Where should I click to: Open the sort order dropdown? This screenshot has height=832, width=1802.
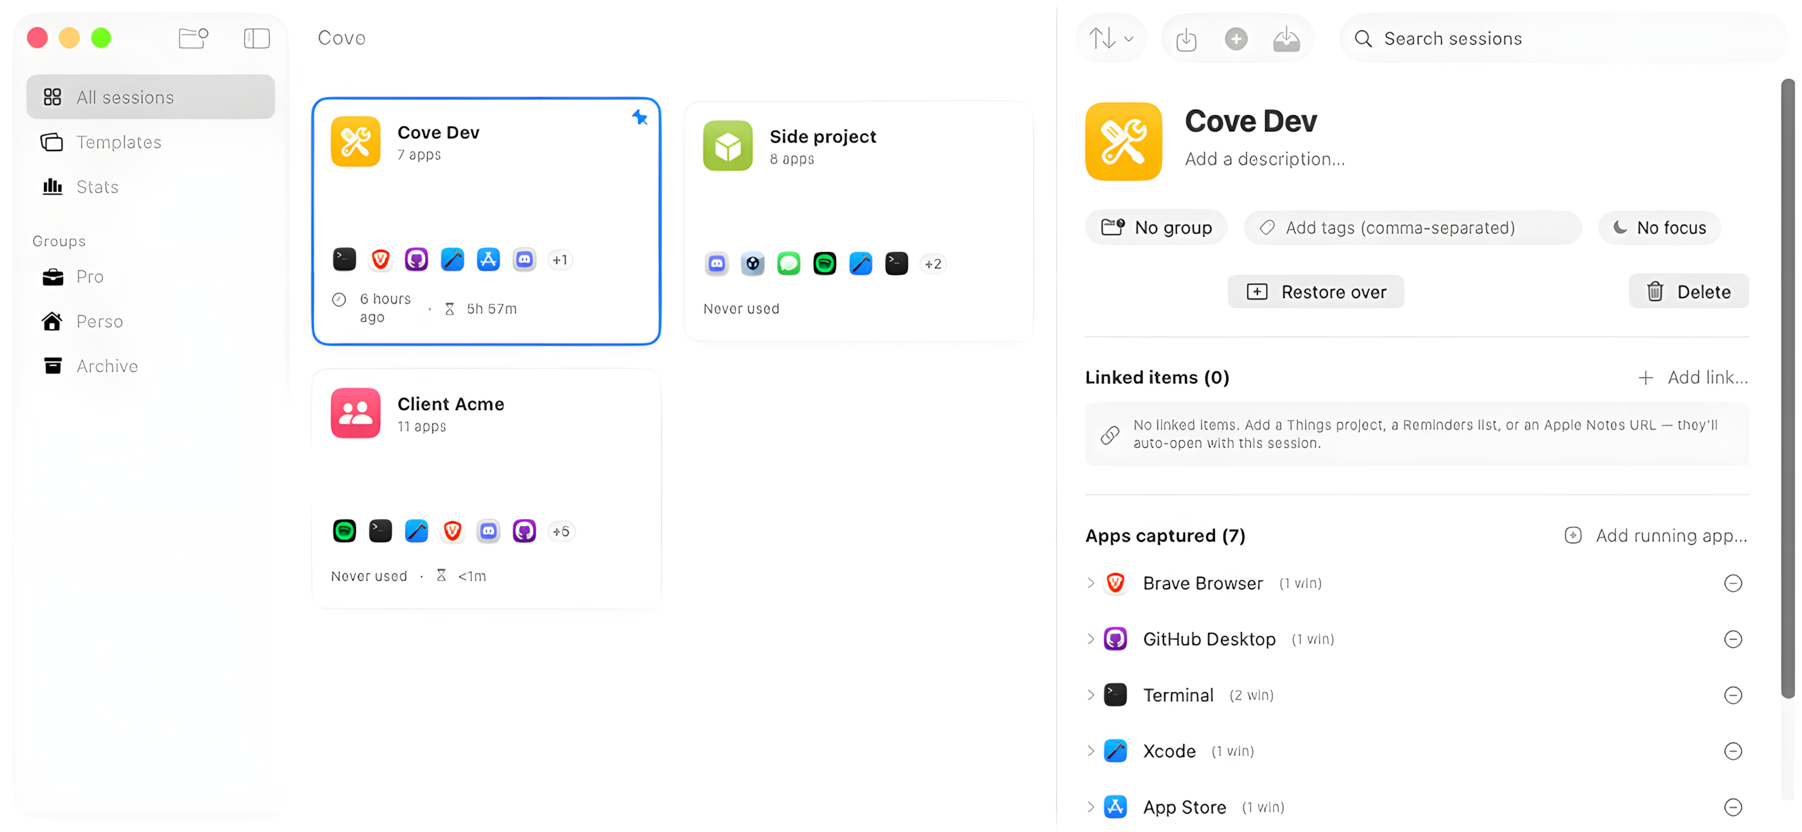[1111, 39]
